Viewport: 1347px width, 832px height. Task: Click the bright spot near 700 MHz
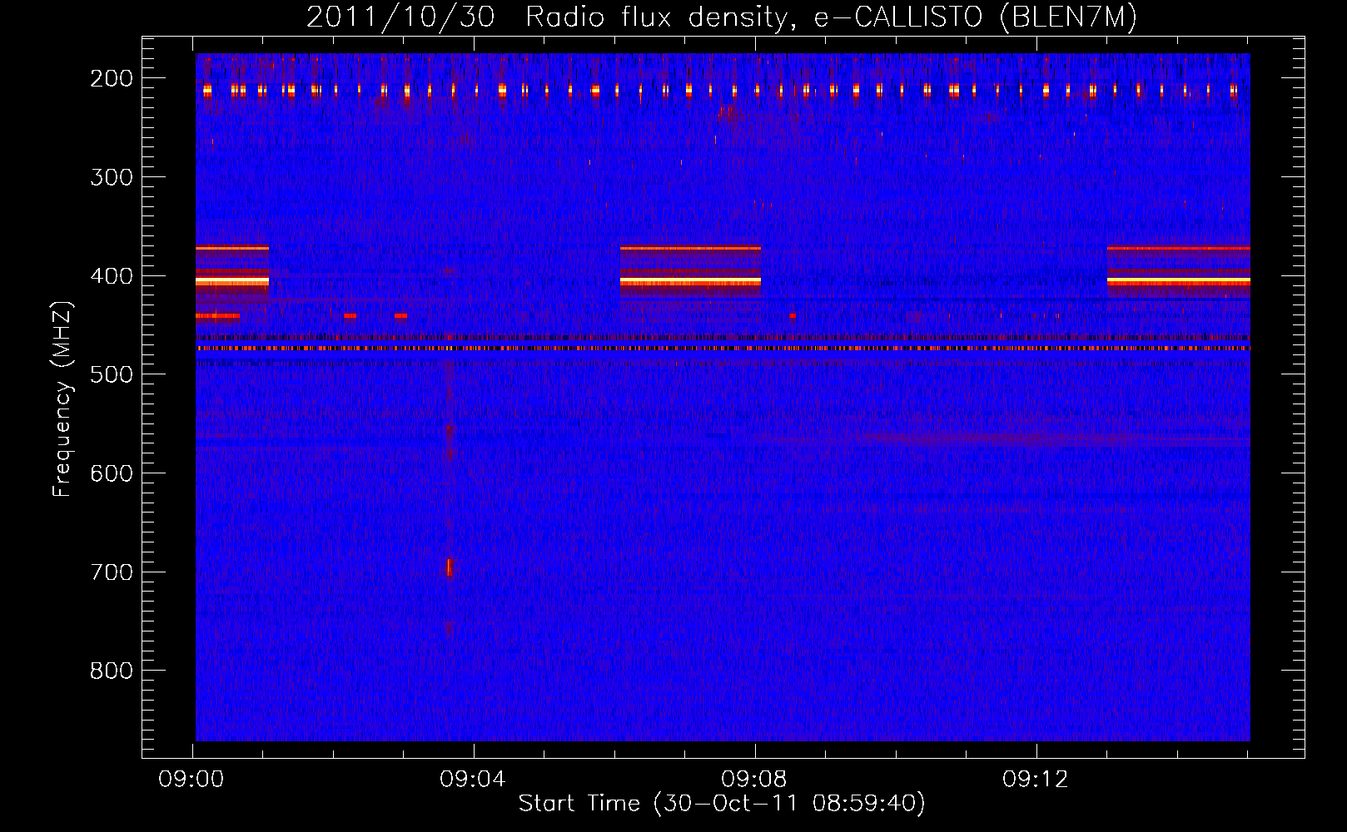click(x=450, y=567)
